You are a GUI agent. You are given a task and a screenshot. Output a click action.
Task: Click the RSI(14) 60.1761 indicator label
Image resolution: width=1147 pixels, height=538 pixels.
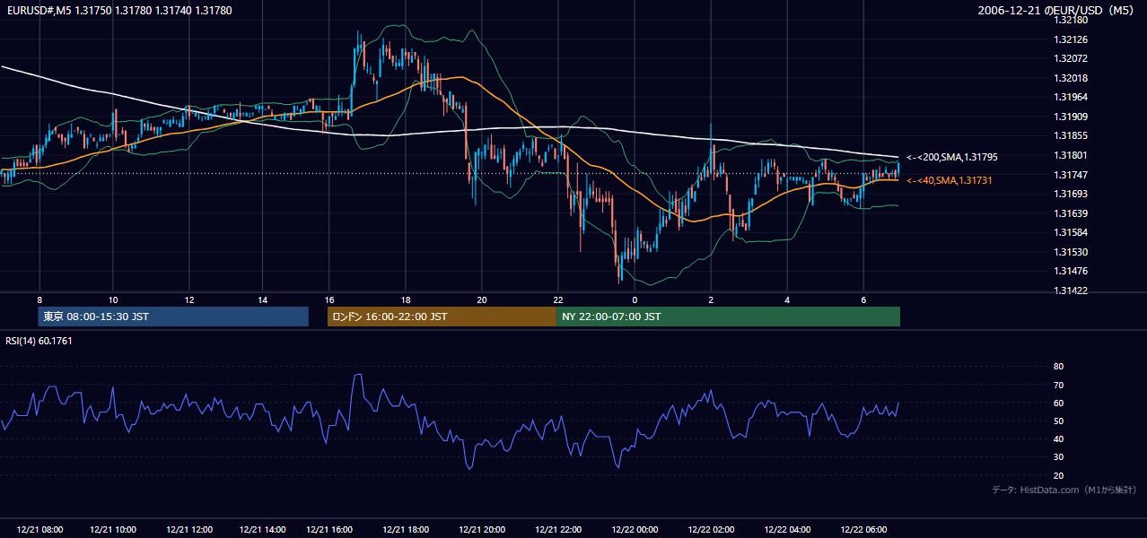pyautogui.click(x=39, y=341)
